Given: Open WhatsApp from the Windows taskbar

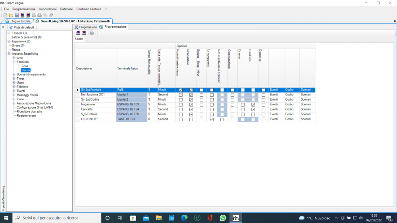Looking at the screenshot, I should pos(223,218).
